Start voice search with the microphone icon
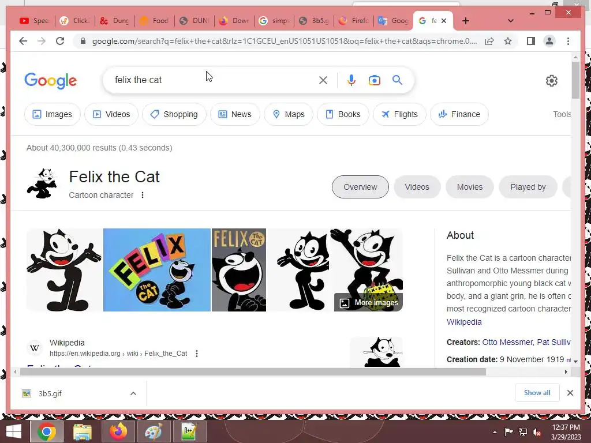 tap(351, 80)
